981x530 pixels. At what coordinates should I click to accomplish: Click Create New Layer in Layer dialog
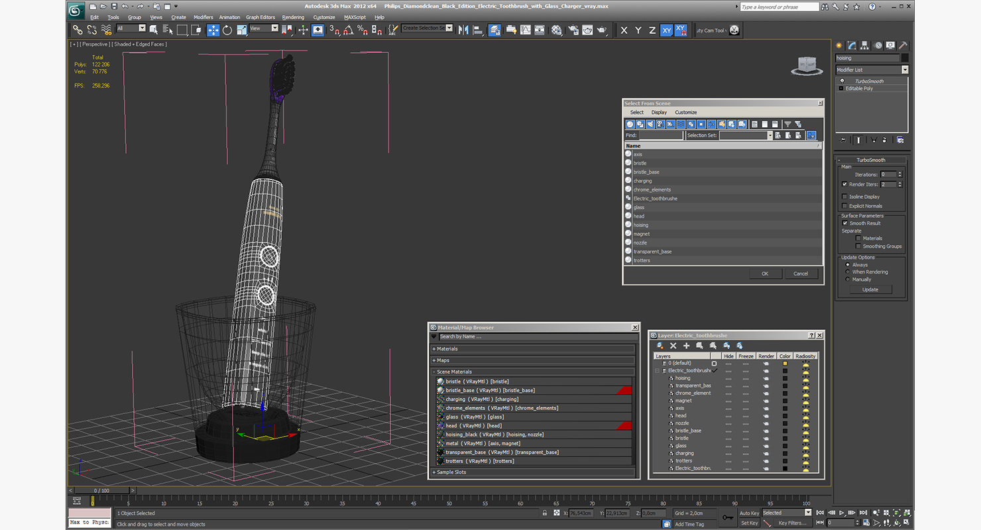coord(660,346)
